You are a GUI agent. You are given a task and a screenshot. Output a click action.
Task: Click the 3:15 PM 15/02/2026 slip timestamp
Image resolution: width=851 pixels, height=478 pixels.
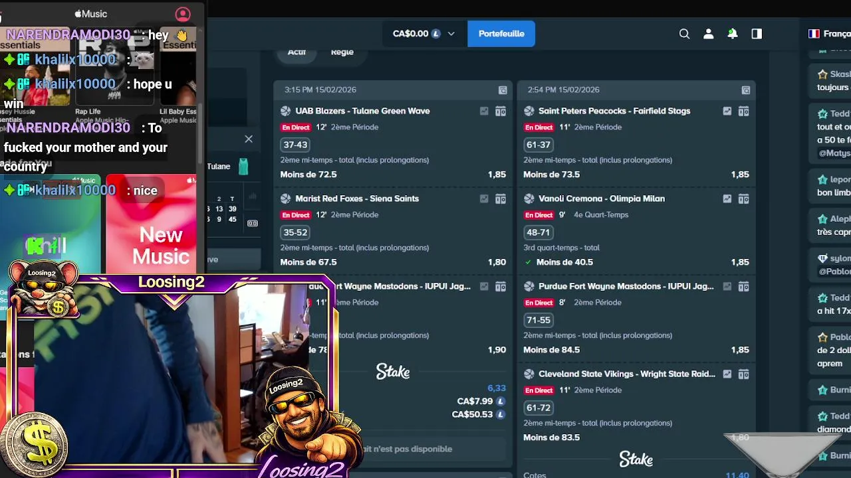pos(320,90)
